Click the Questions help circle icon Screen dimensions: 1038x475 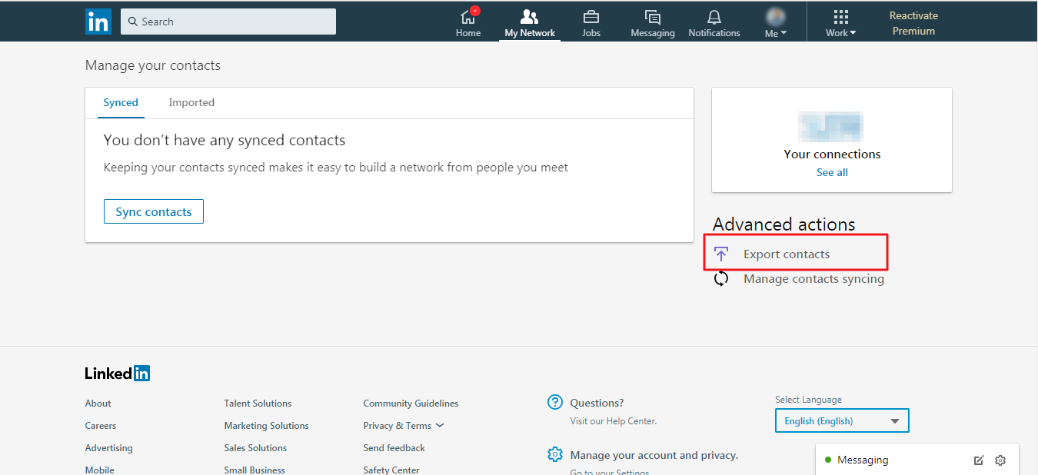point(555,402)
